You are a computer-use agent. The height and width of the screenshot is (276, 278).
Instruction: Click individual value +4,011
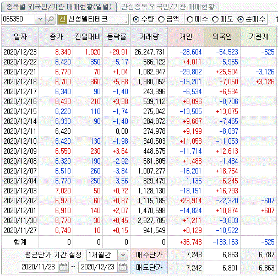click(x=192, y=62)
